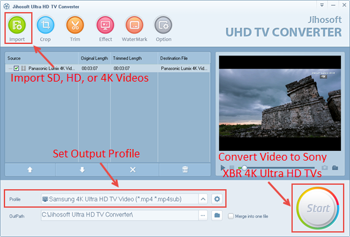Select the Panasonic Lumix 4K Vid source entry
The width and height of the screenshot is (350, 237).
pyautogui.click(x=52, y=68)
